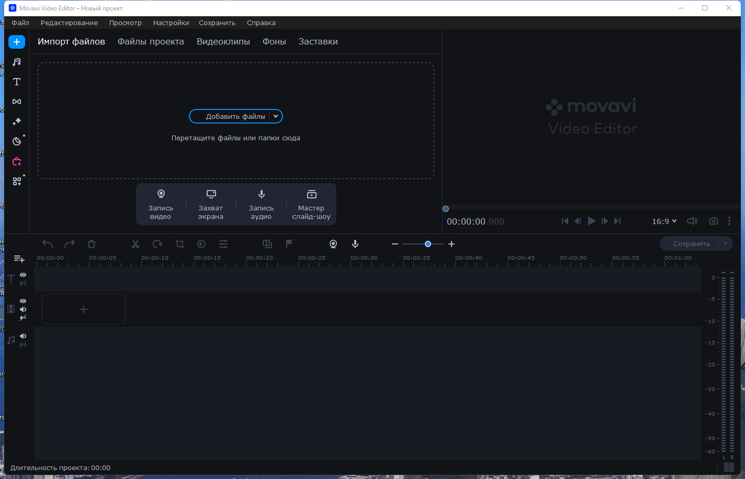Redo action with the redo arrow
This screenshot has width=745, height=479.
[70, 244]
